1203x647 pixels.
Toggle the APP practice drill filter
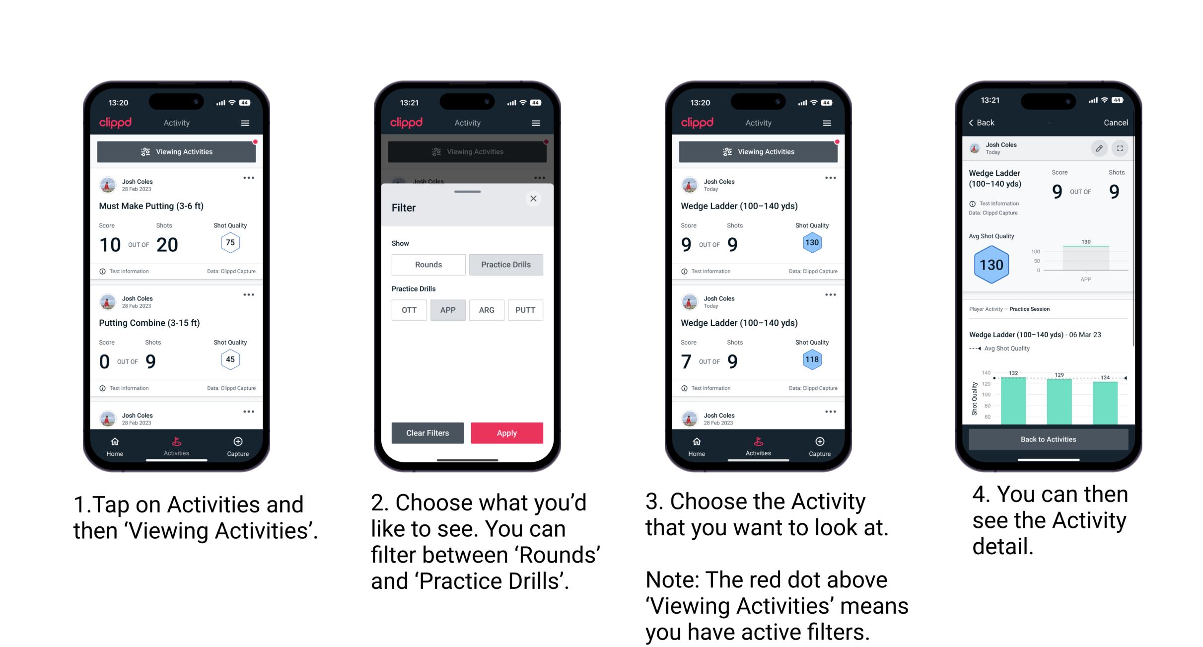448,309
